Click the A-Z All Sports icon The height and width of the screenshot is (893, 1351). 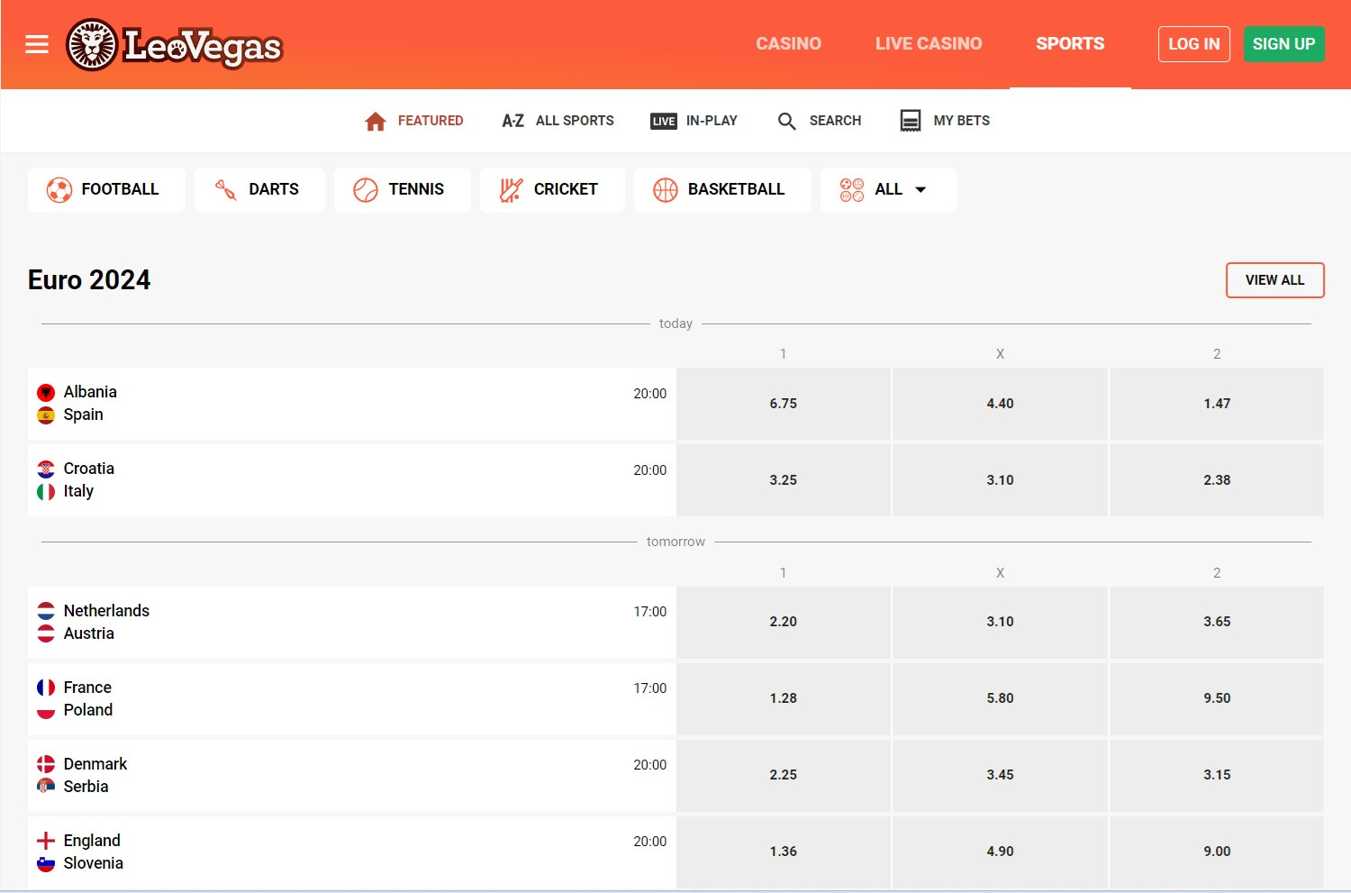pyautogui.click(x=512, y=120)
